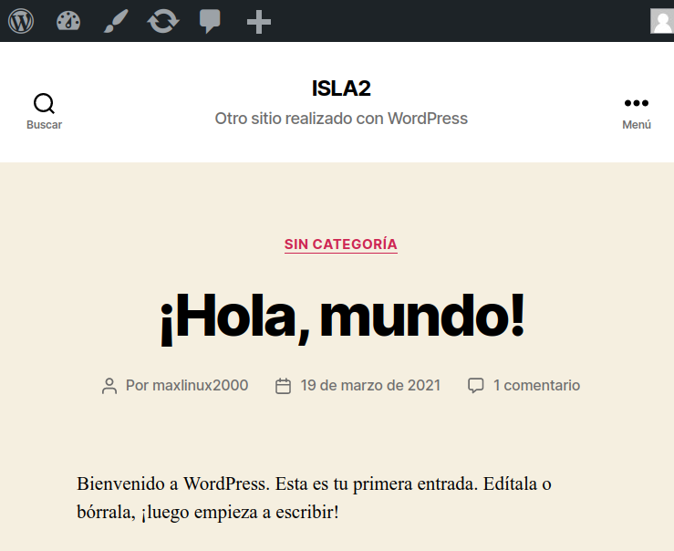This screenshot has height=551, width=674.
Task: Open the Customize paintbrush icon
Action: pyautogui.click(x=116, y=21)
